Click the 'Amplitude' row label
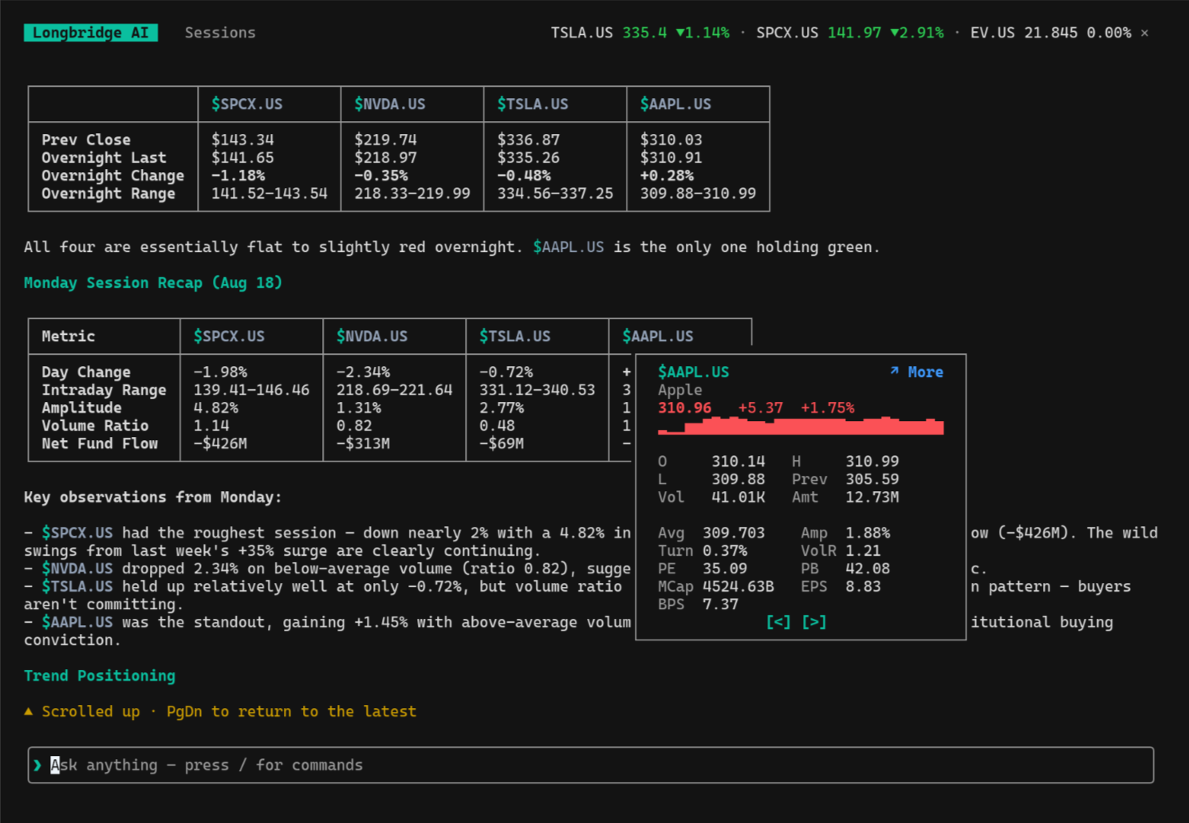 81,408
